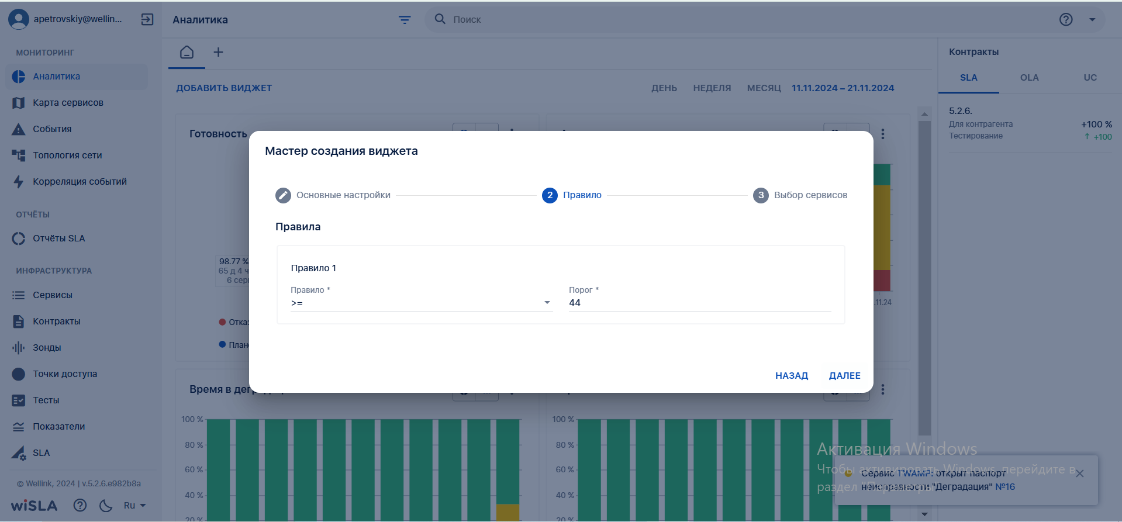Image resolution: width=1122 pixels, height=522 pixels.
Task: Click the blue План legend dot
Action: [222, 344]
